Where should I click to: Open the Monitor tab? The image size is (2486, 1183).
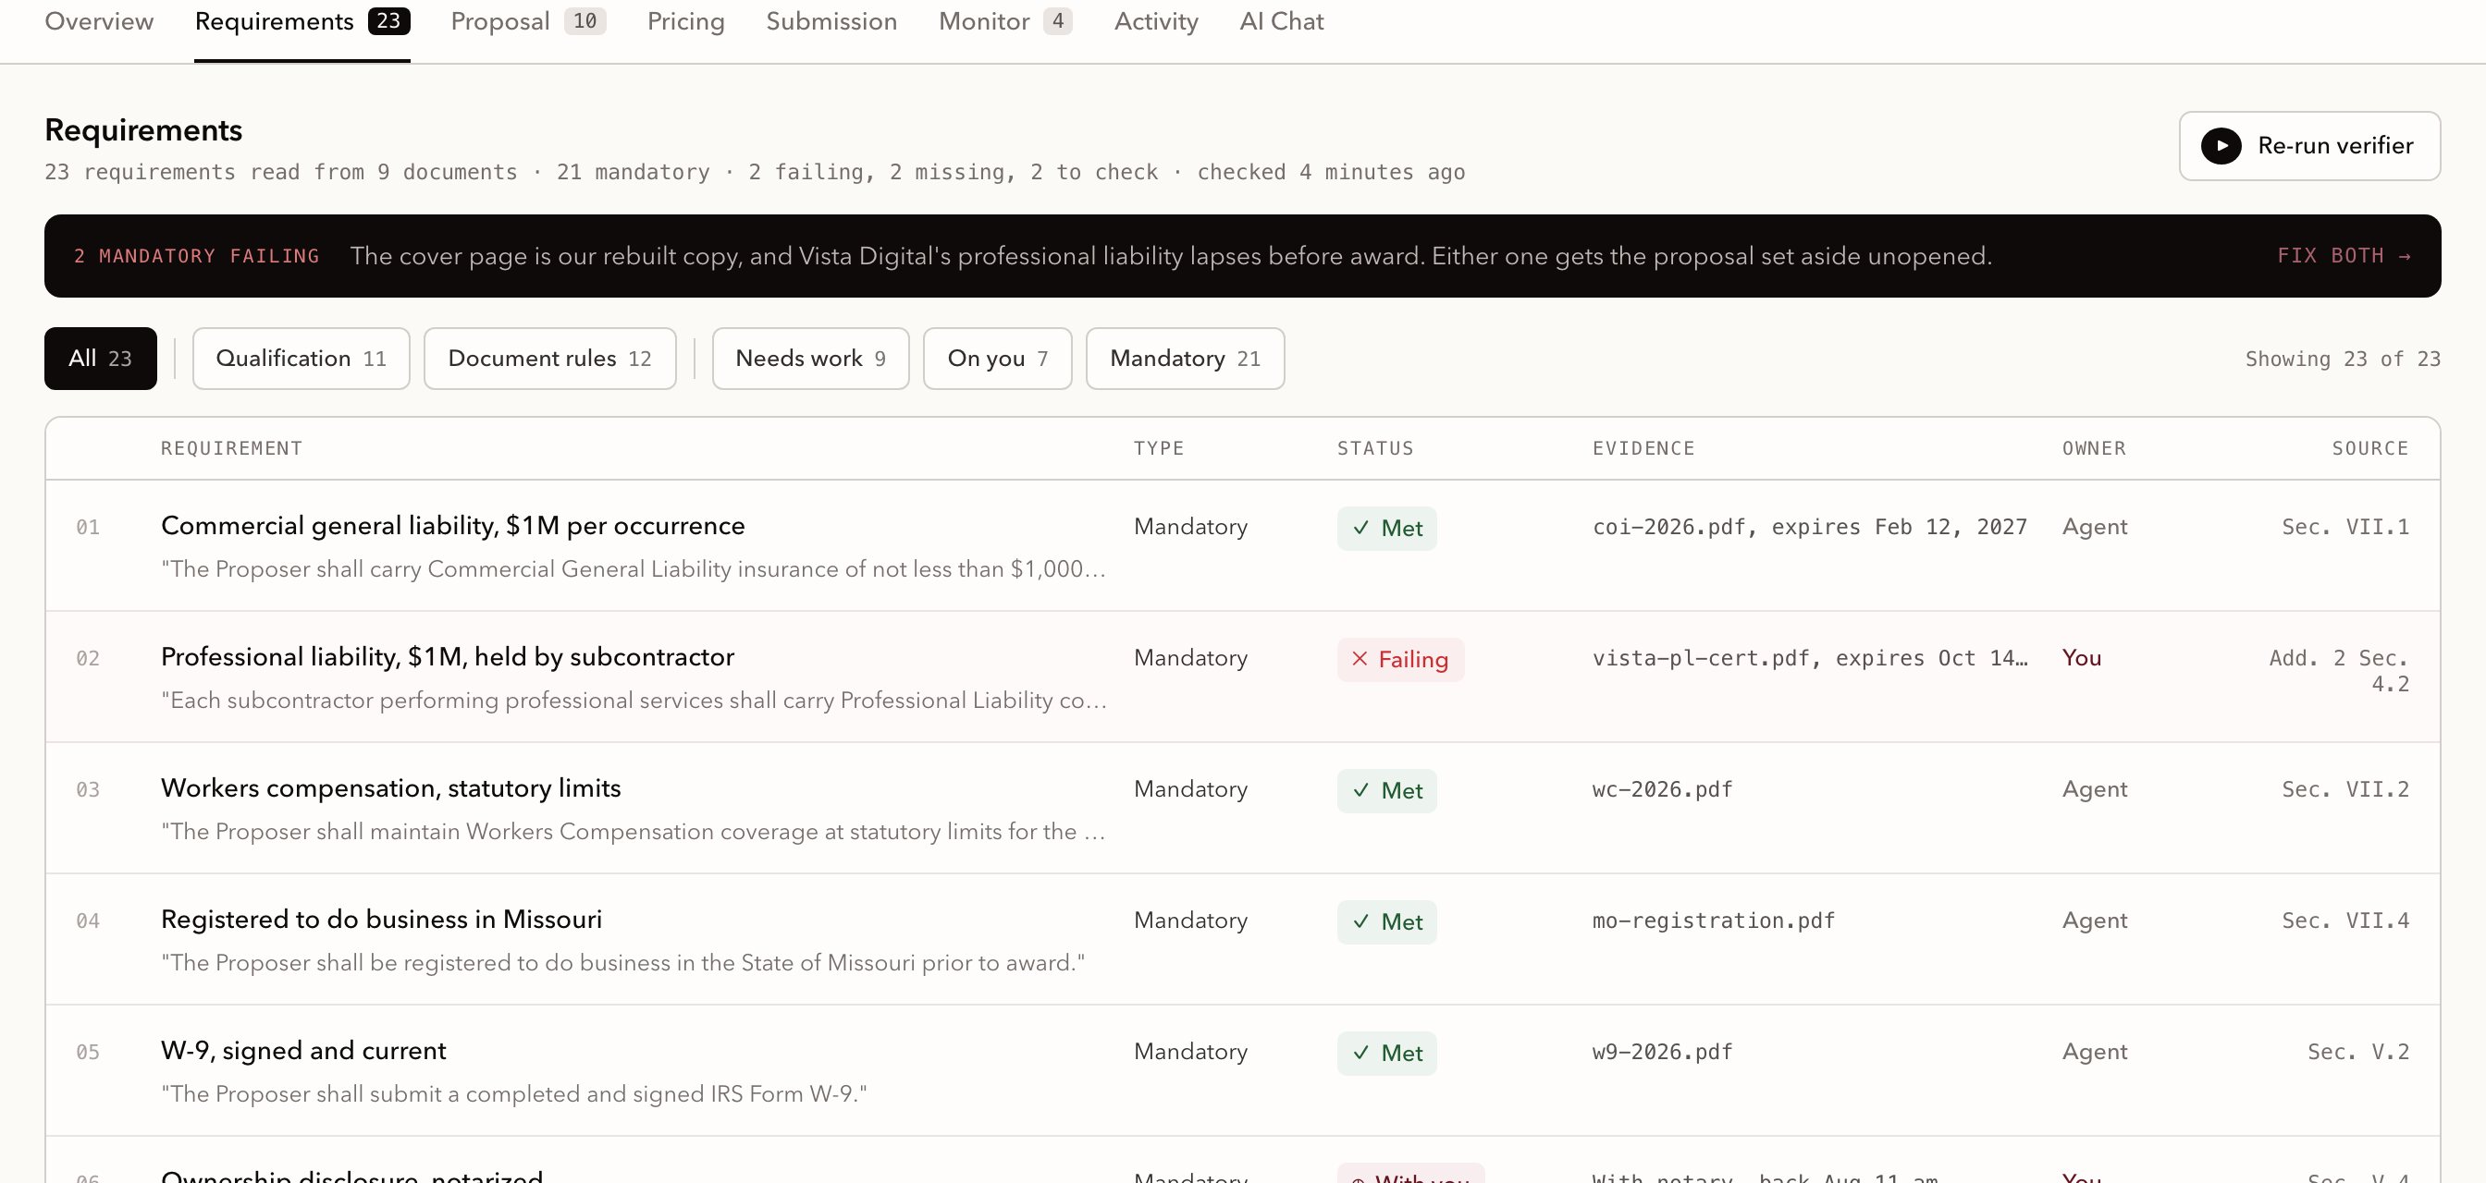point(1004,21)
